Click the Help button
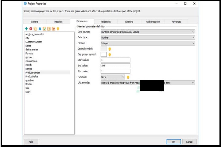The height and width of the screenshot is (147, 221). (x=31, y=142)
